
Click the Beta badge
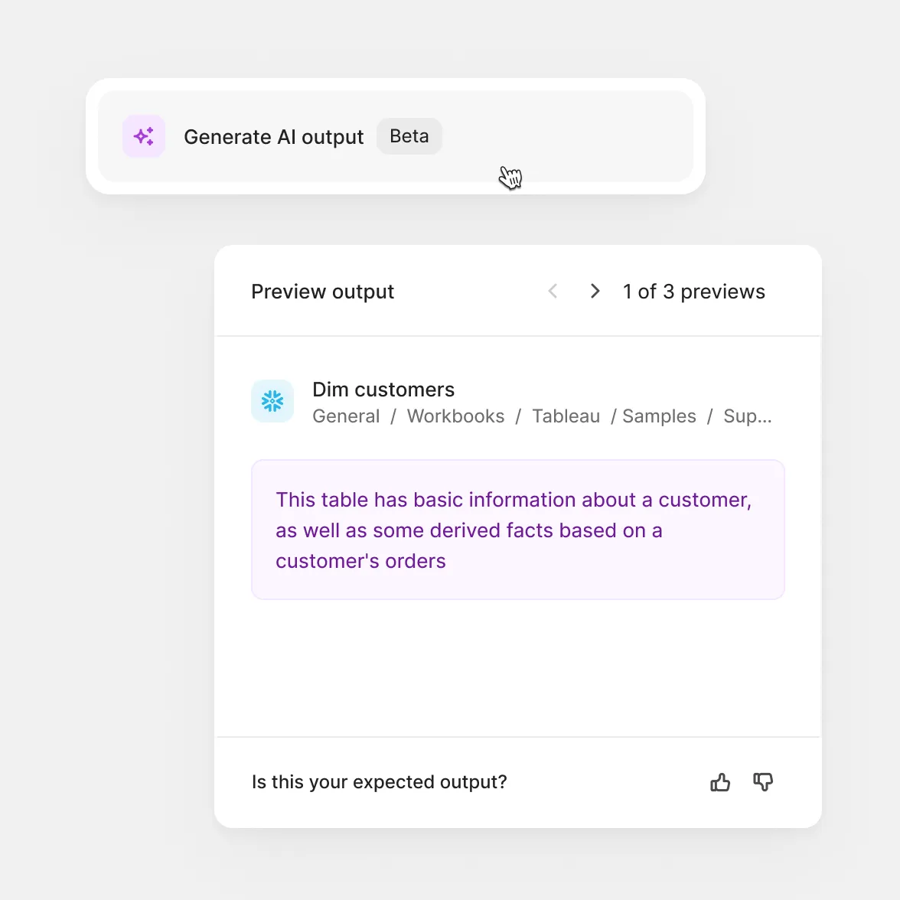[409, 136]
